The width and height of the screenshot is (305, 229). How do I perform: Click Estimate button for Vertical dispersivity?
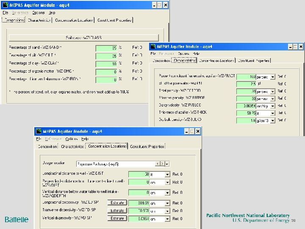117,218
